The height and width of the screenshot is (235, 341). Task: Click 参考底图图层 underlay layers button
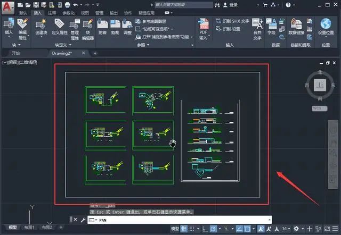(151, 21)
